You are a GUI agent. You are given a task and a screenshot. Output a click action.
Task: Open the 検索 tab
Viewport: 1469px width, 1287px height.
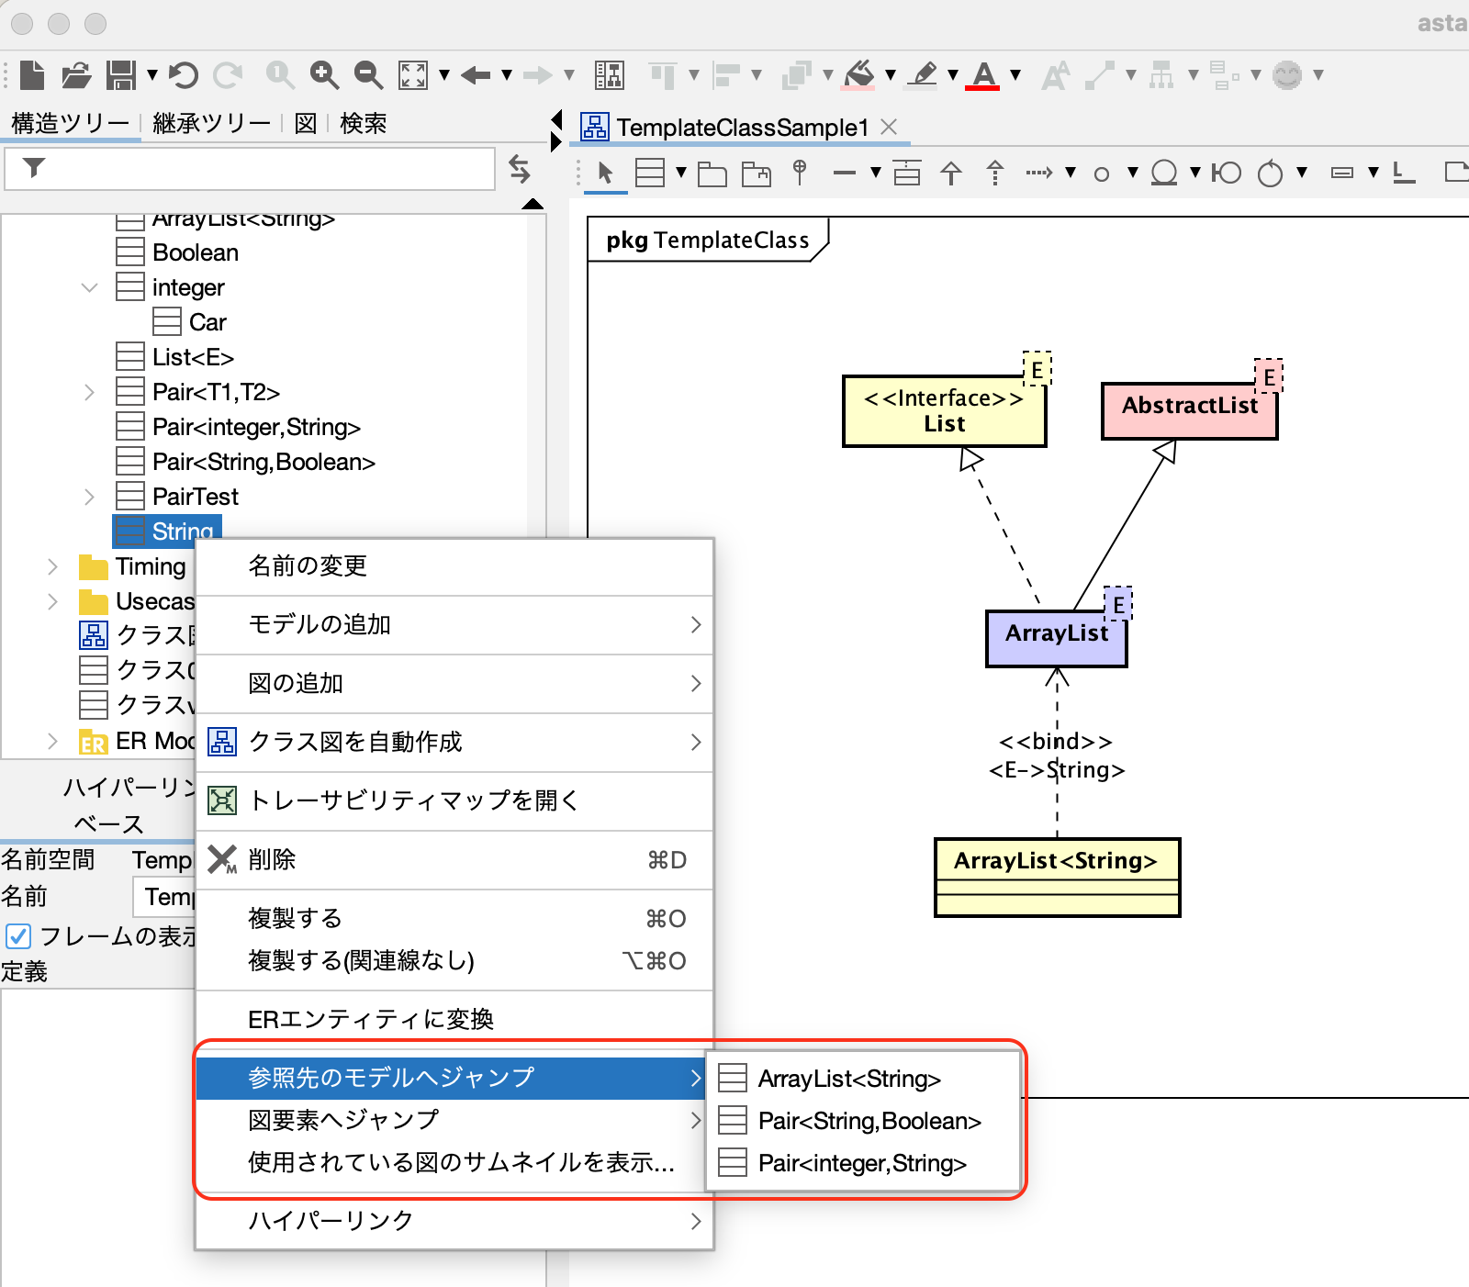[364, 123]
